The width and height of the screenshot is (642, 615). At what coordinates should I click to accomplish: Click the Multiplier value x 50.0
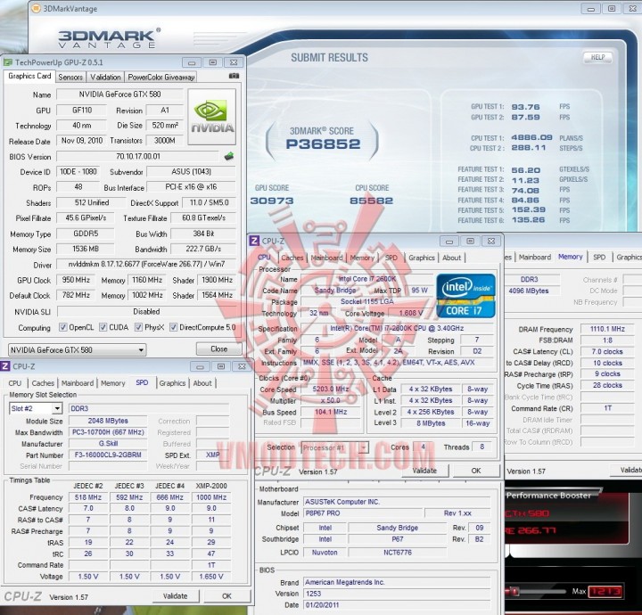(x=331, y=400)
